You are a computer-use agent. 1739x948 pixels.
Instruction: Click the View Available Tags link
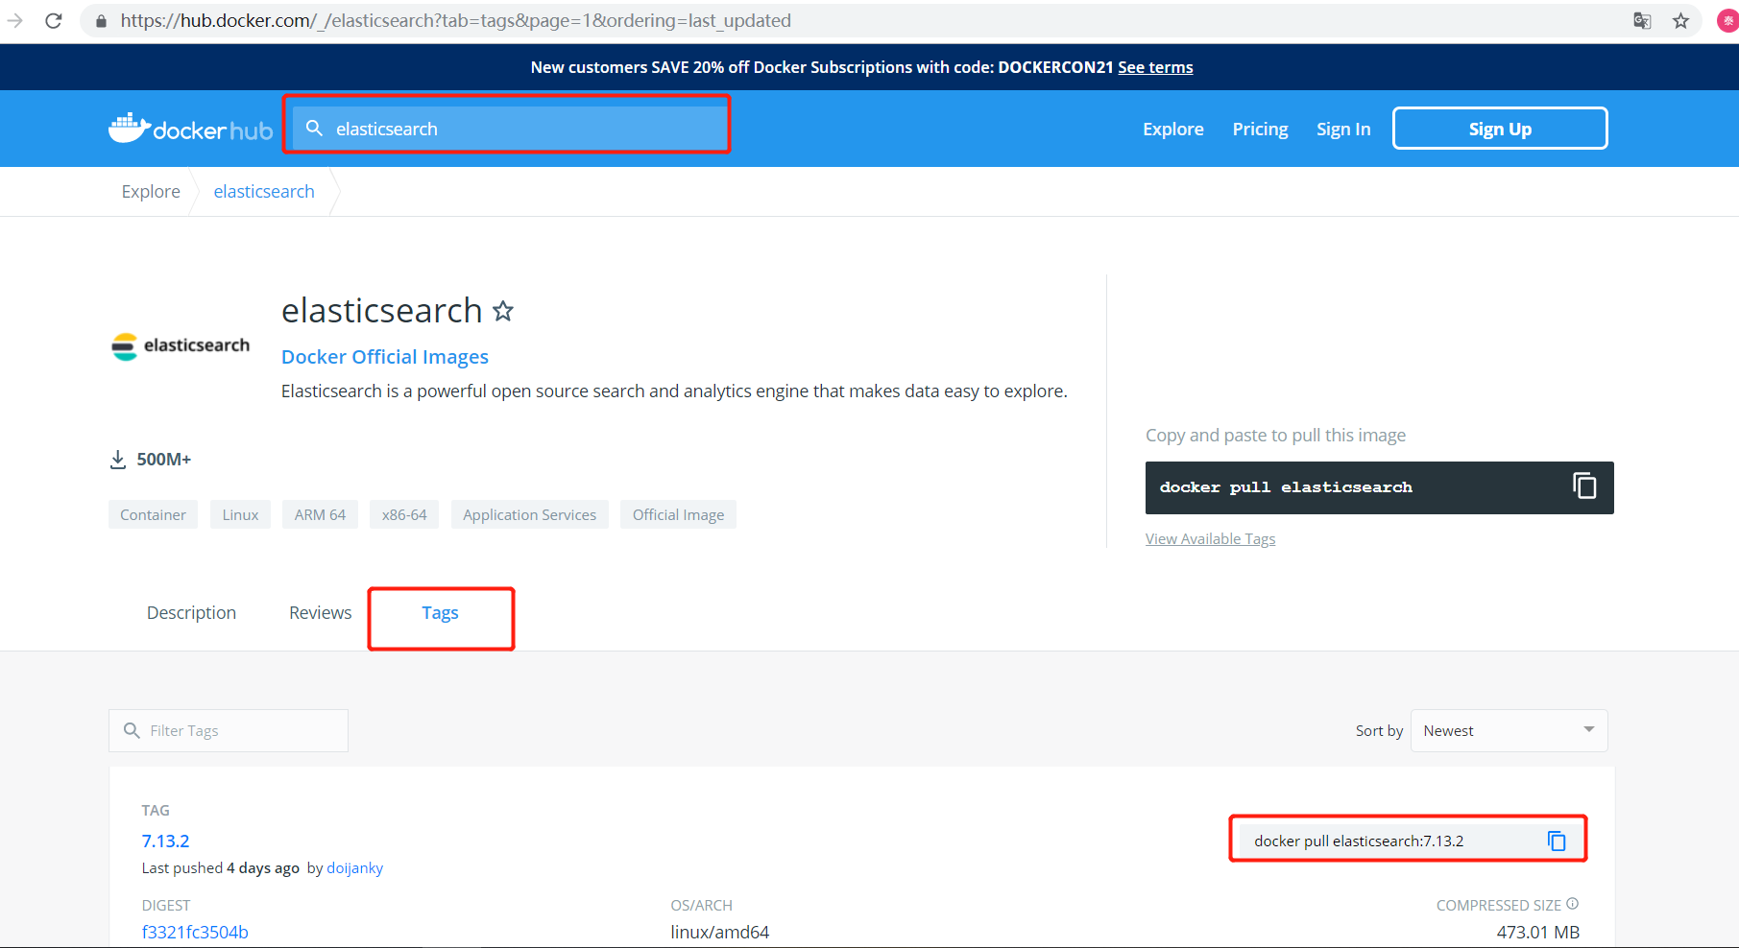coord(1210,539)
